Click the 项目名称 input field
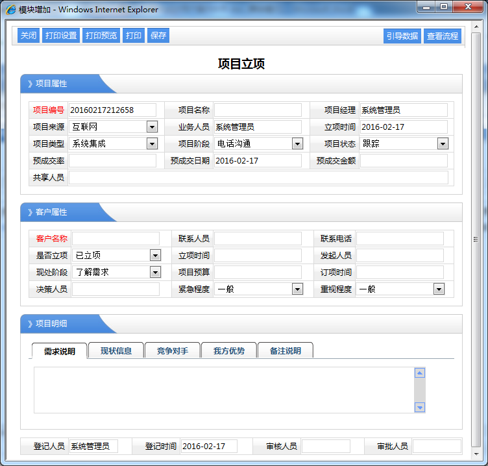 coord(258,110)
